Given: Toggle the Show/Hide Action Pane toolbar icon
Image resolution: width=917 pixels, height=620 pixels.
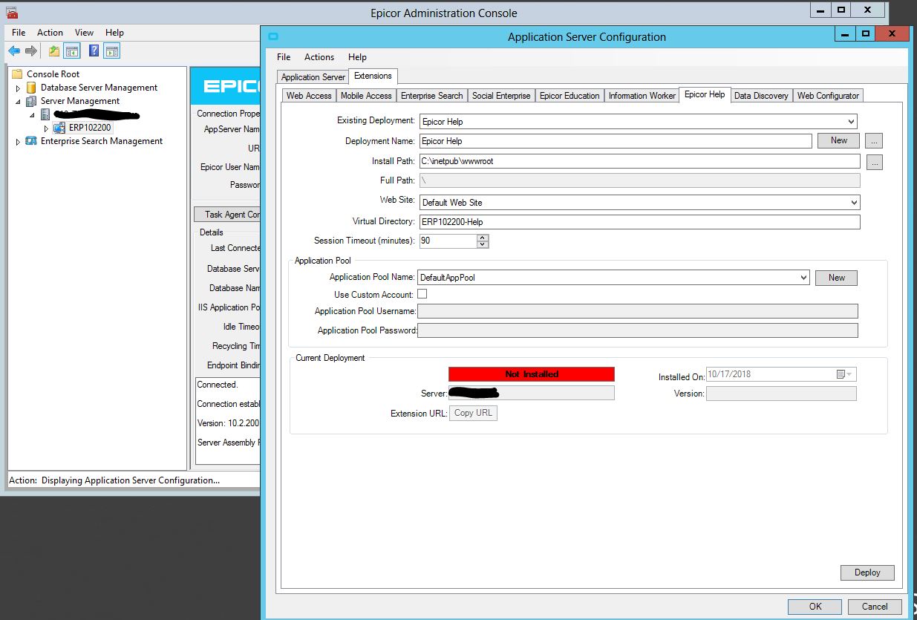Looking at the screenshot, I should 112,51.
